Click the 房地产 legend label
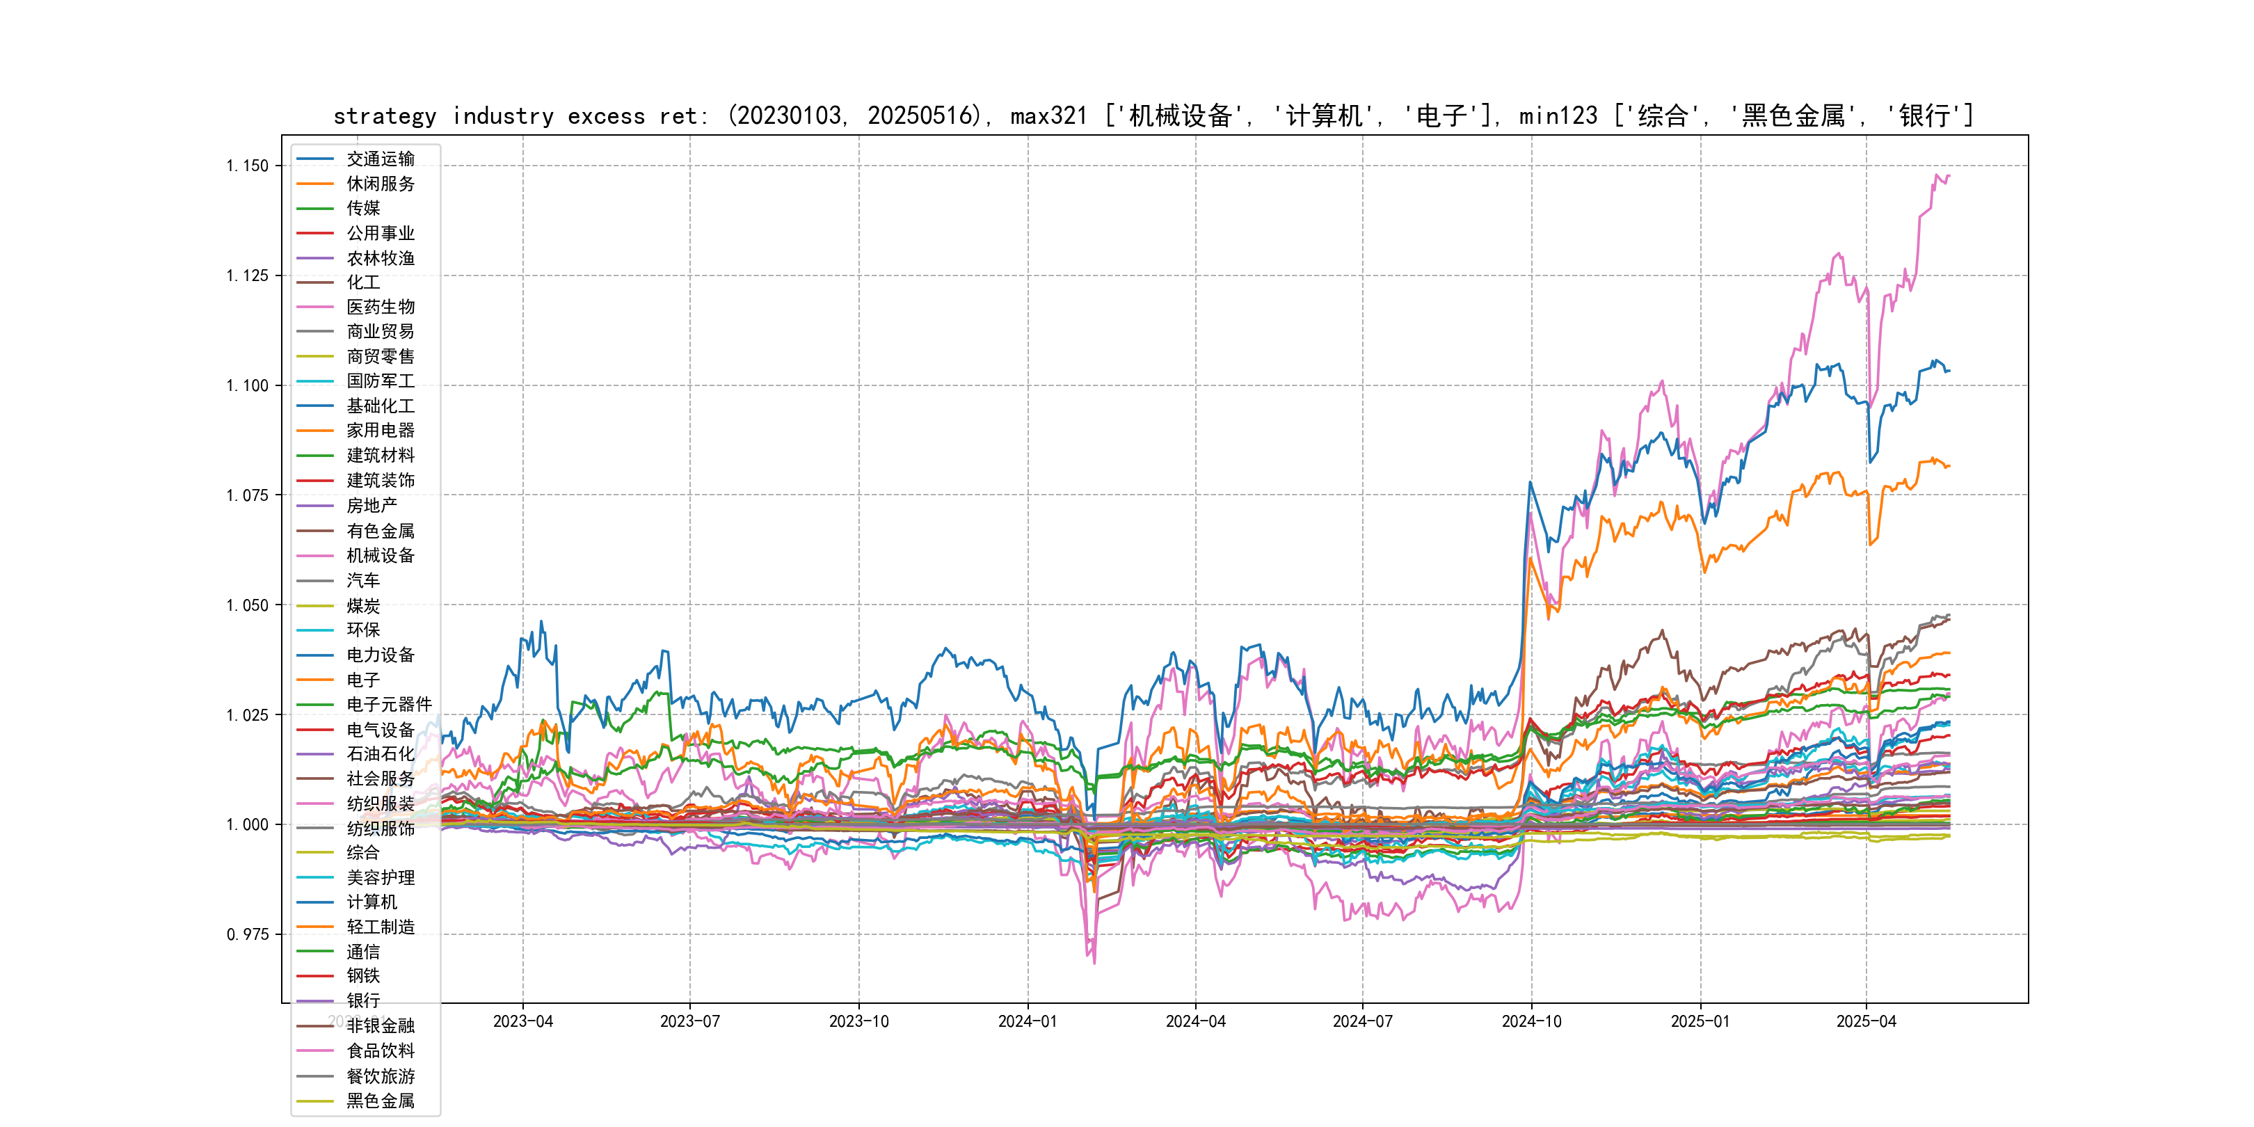This screenshot has width=2254, height=1127. [372, 506]
